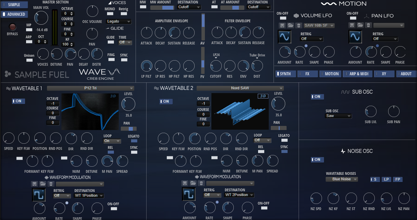This screenshot has width=417, height=220.
Task: Save Wavetable 1 waveform modulation preset
Action: tap(35, 184)
